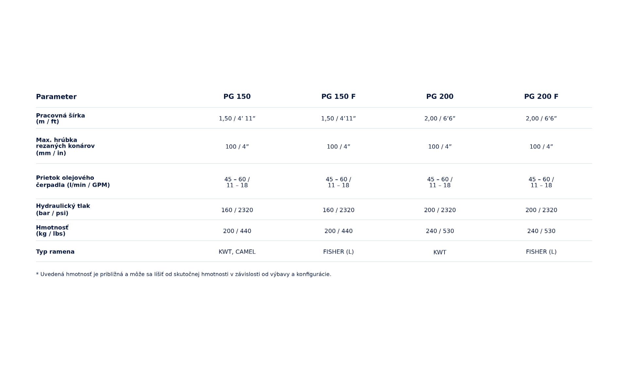Select the KWT cell under PG 200
628x371 pixels.
440,252
